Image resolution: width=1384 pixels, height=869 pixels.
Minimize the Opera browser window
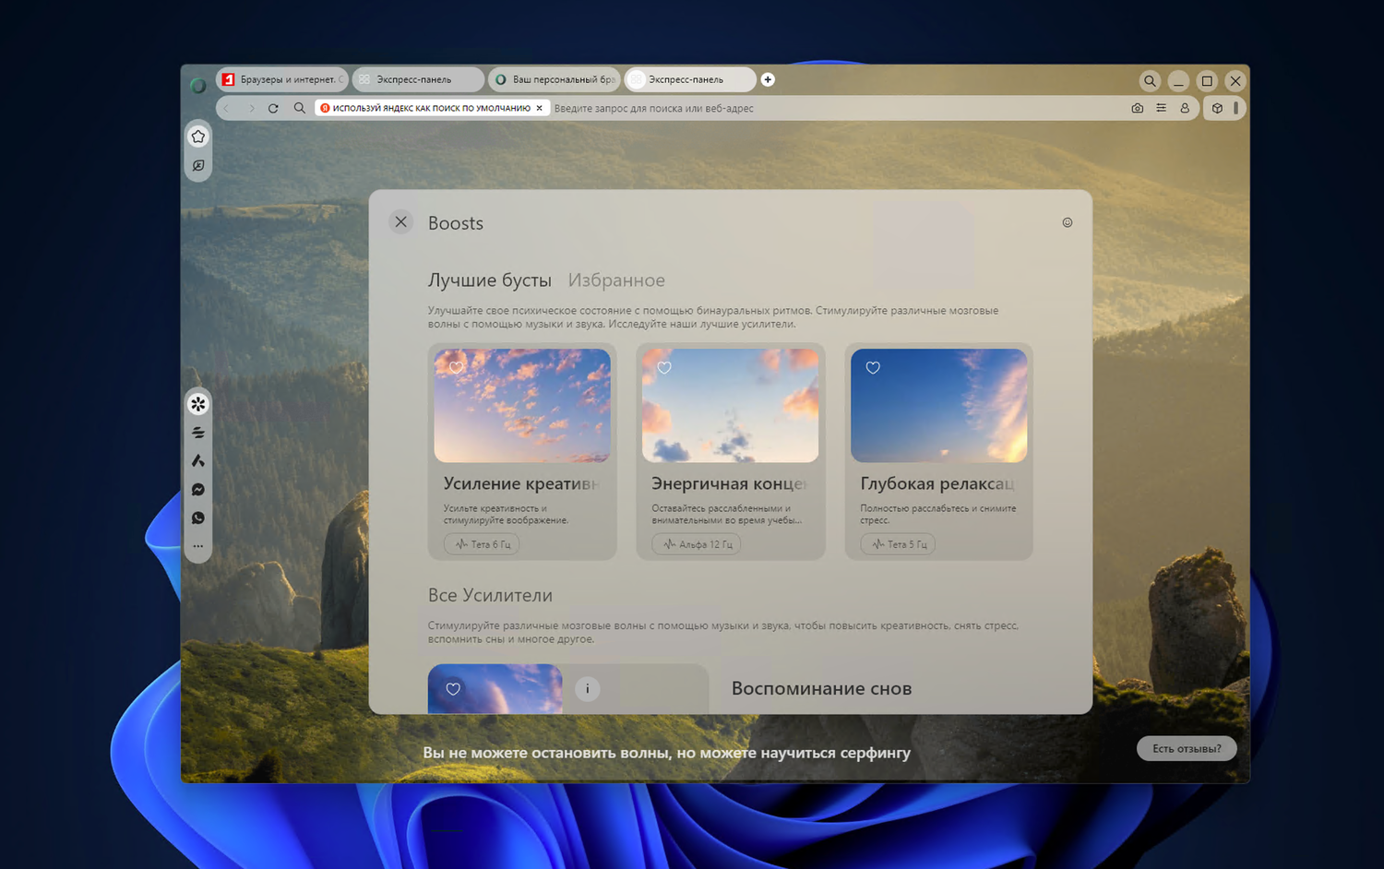click(1178, 81)
